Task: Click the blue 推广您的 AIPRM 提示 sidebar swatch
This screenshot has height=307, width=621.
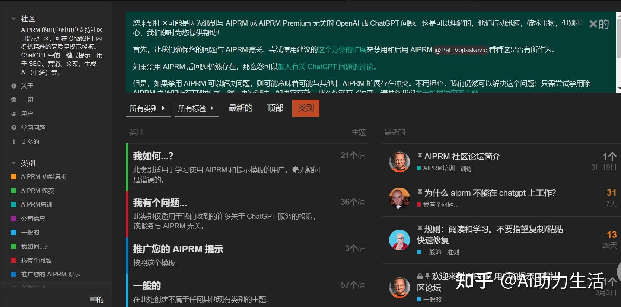Action: [14, 274]
